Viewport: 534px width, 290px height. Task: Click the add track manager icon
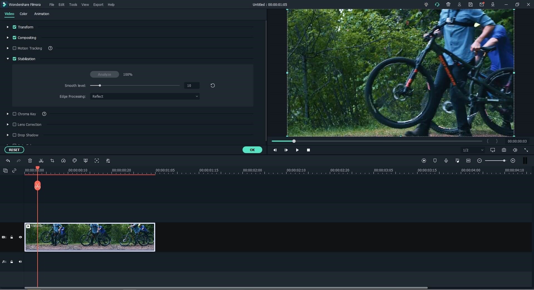tap(5, 171)
